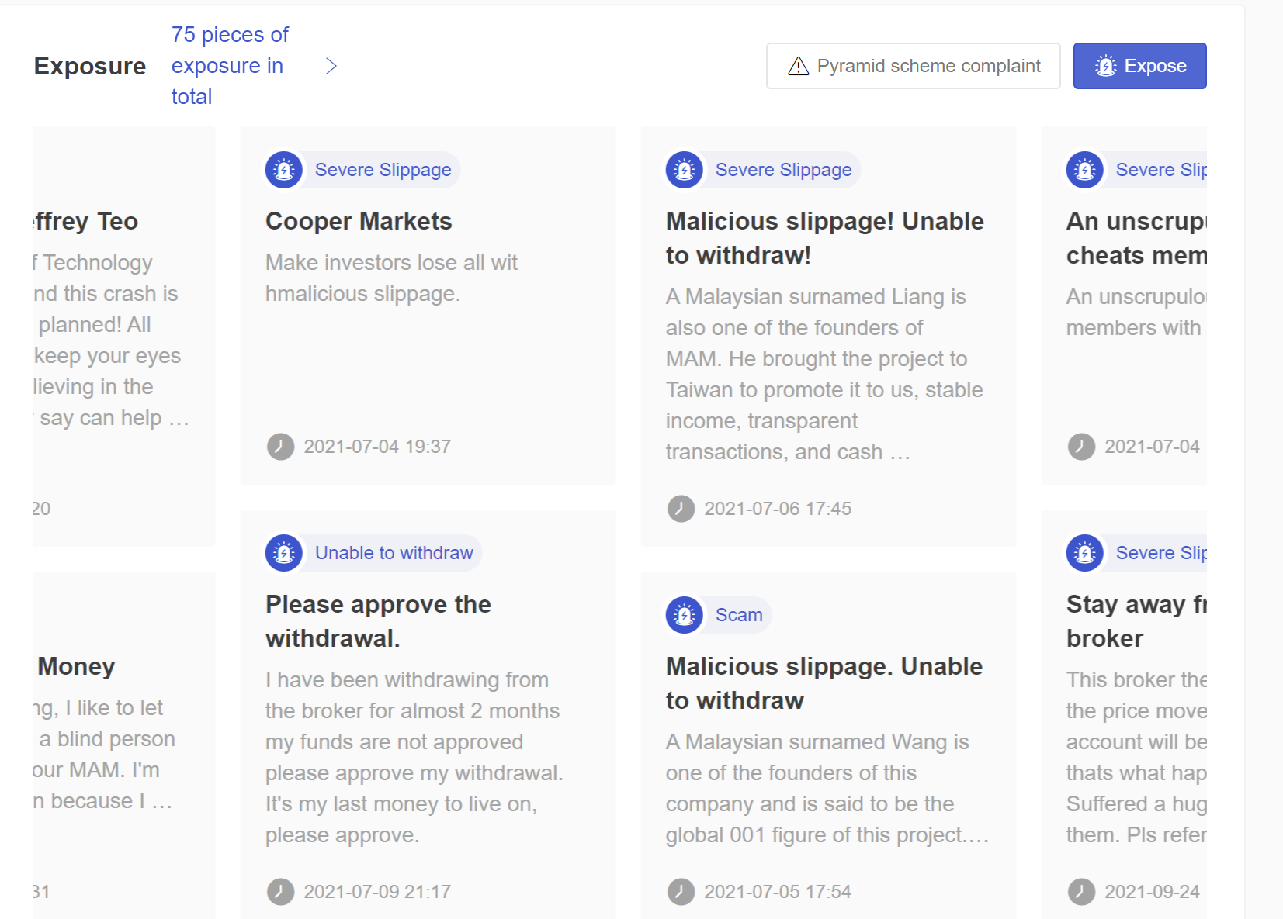Click clock icon beside 2021-07-06 17:45
The height and width of the screenshot is (919, 1283).
pos(681,509)
